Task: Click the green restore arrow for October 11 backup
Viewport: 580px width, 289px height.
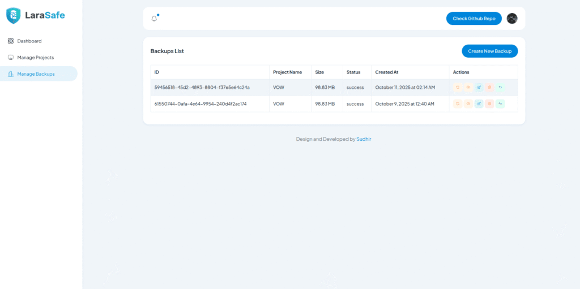Action: 500,87
